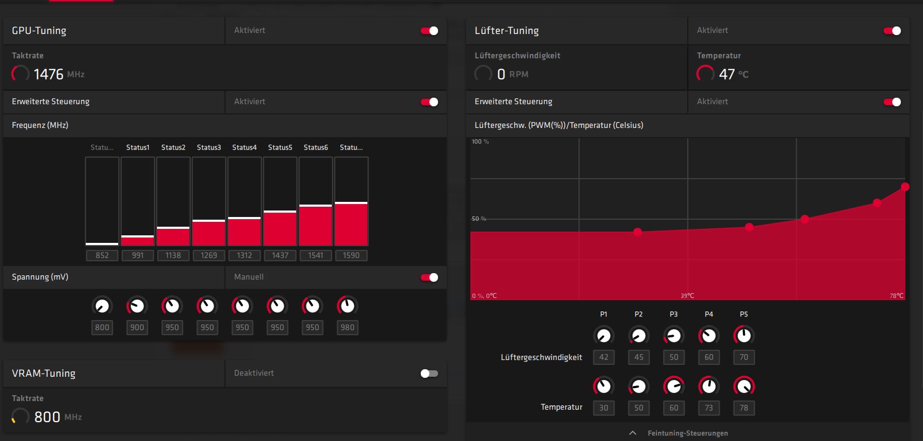Enable the VRAM-Tuning toggle
The width and height of the screenshot is (923, 441).
429,374
